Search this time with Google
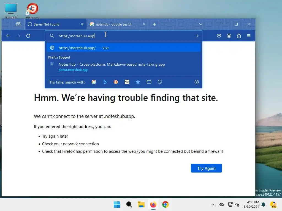 [x=94, y=82]
